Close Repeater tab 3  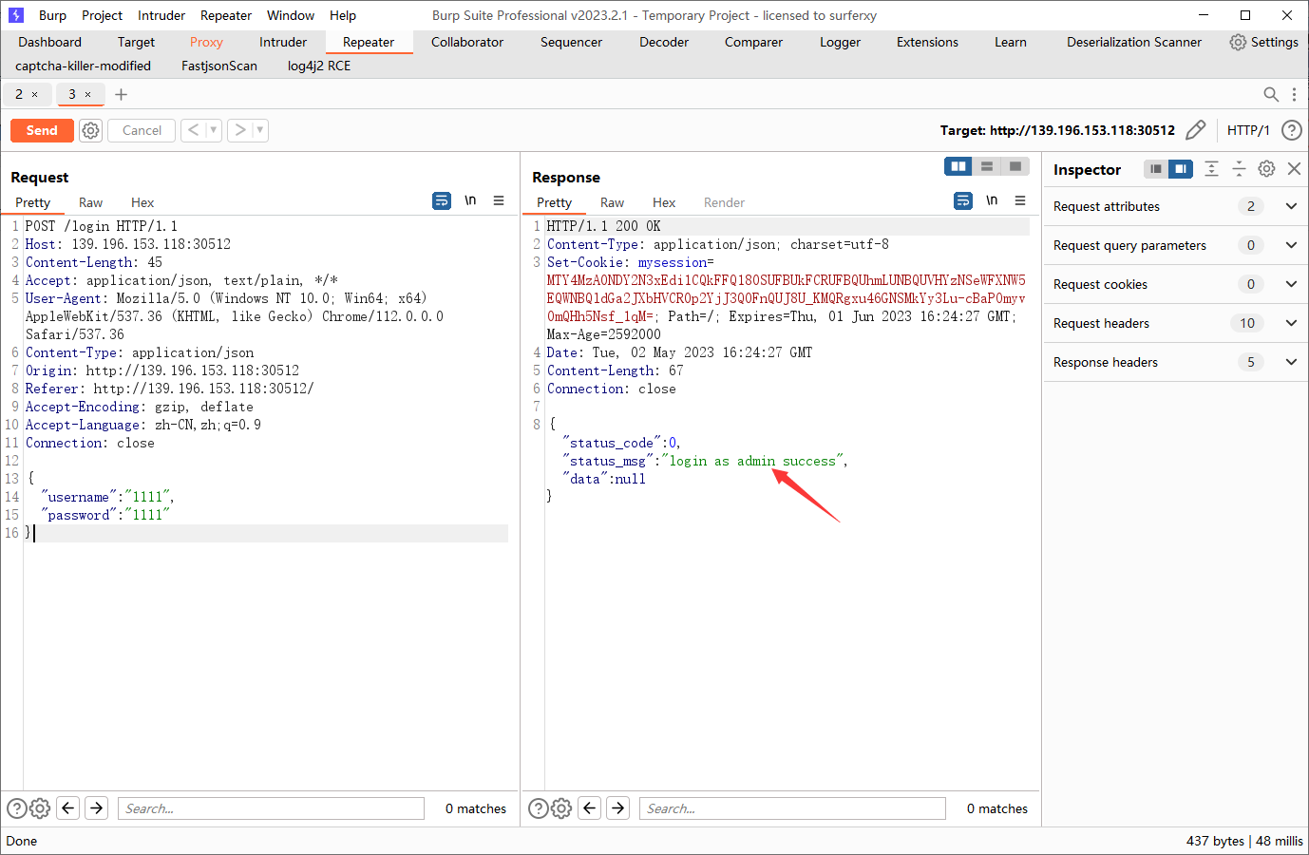point(87,94)
